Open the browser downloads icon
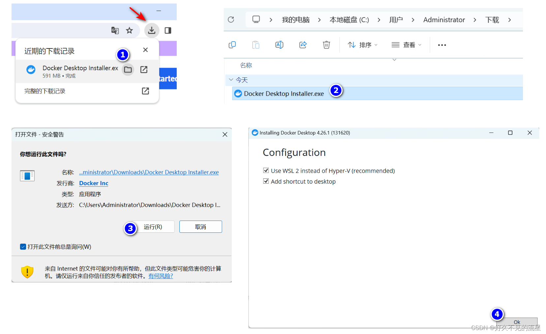Screen dimensions: 546x334 pos(152,30)
